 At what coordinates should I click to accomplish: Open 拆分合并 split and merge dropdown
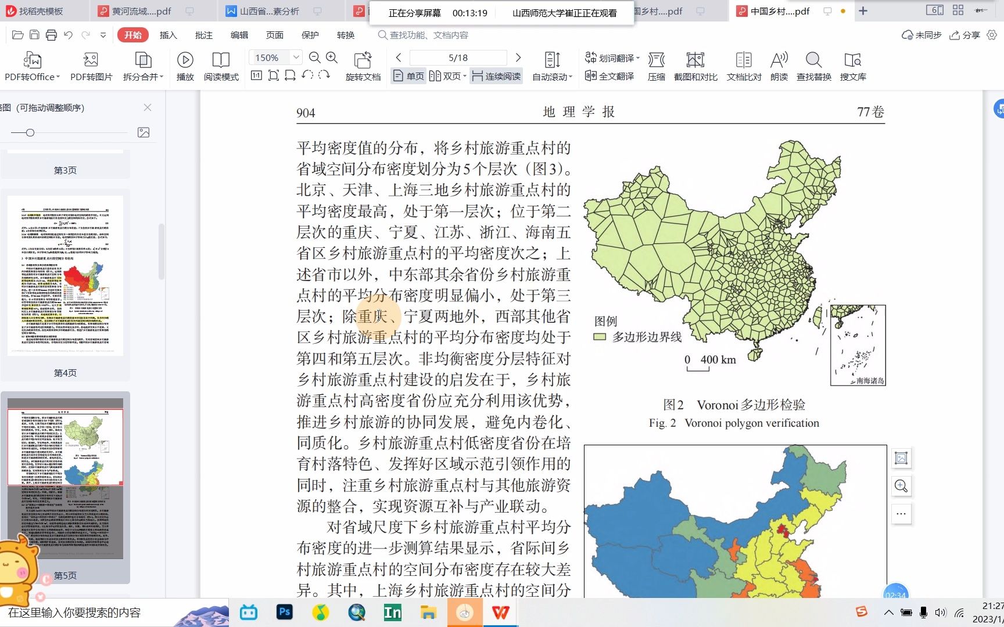pyautogui.click(x=143, y=67)
